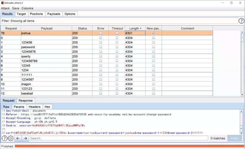Click the Cookie header line in request
245x149 pixels.
click(x=46, y=125)
